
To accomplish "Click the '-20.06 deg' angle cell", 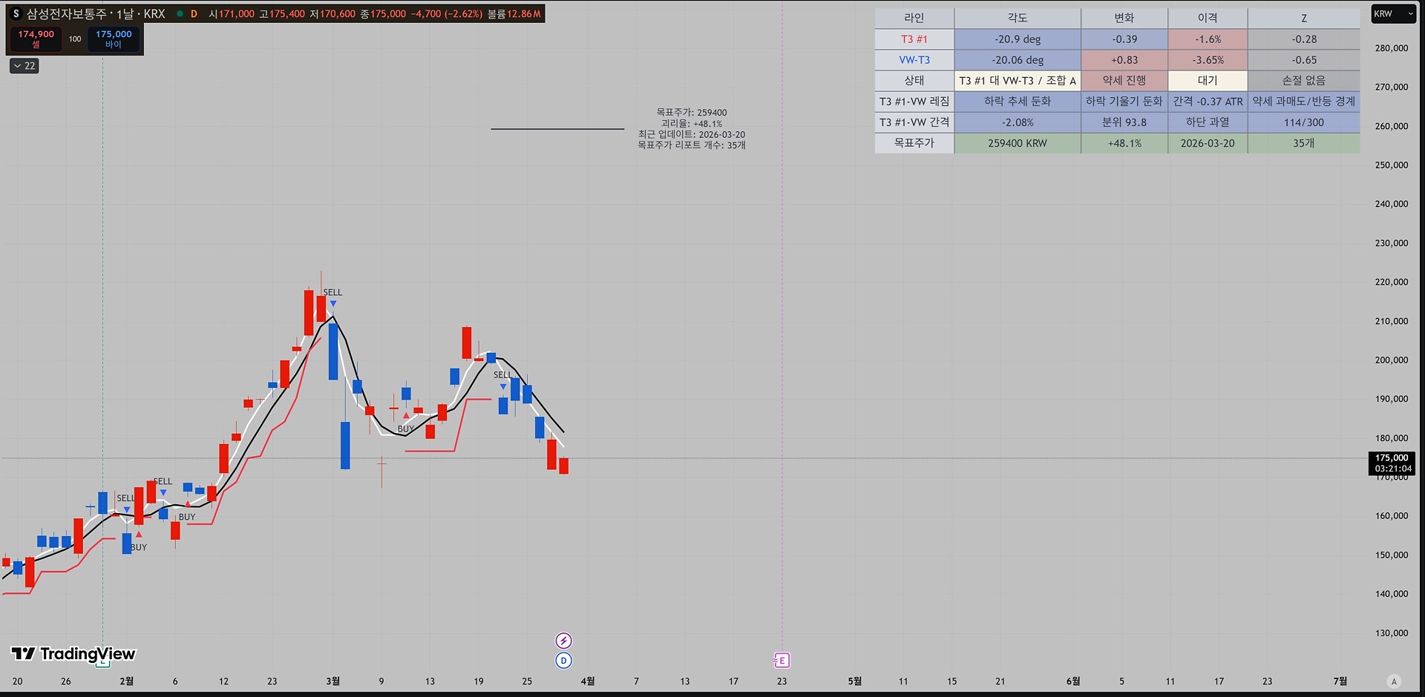I will [1018, 60].
